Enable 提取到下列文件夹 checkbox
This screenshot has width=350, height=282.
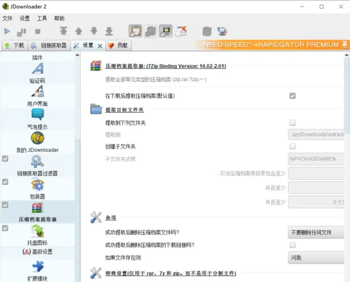pyautogui.click(x=292, y=123)
